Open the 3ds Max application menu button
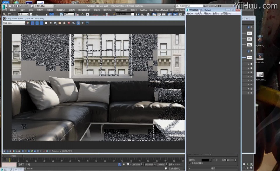The height and width of the screenshot is (171, 280). click(x=4, y=8)
